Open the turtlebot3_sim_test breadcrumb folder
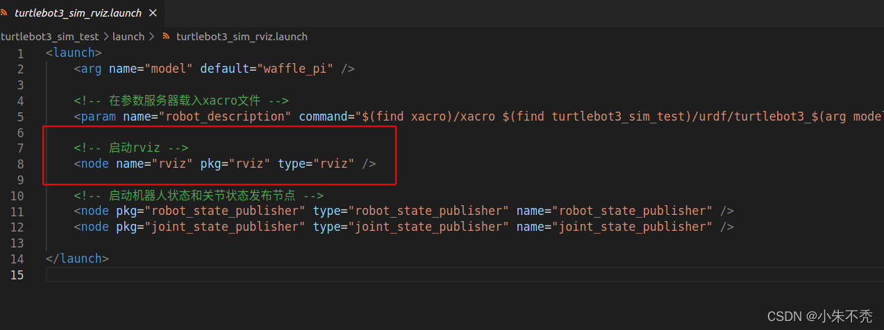 (51, 36)
